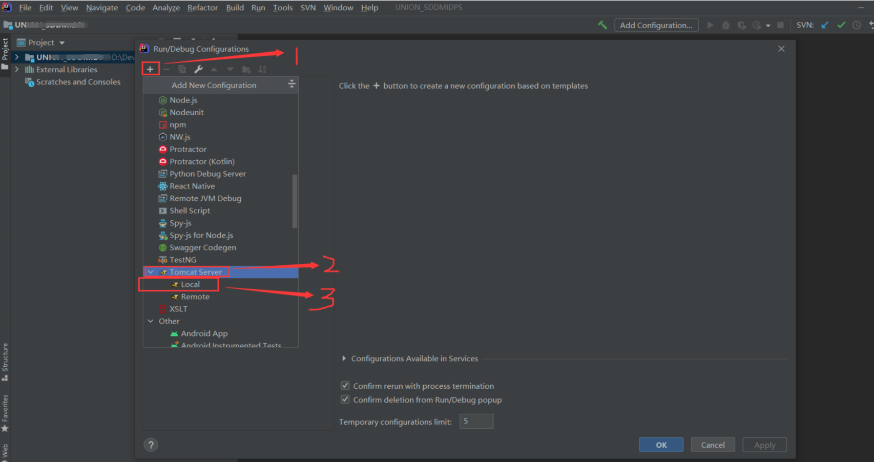Click the Add Configuration... button
This screenshot has width=874, height=462.
click(x=656, y=25)
